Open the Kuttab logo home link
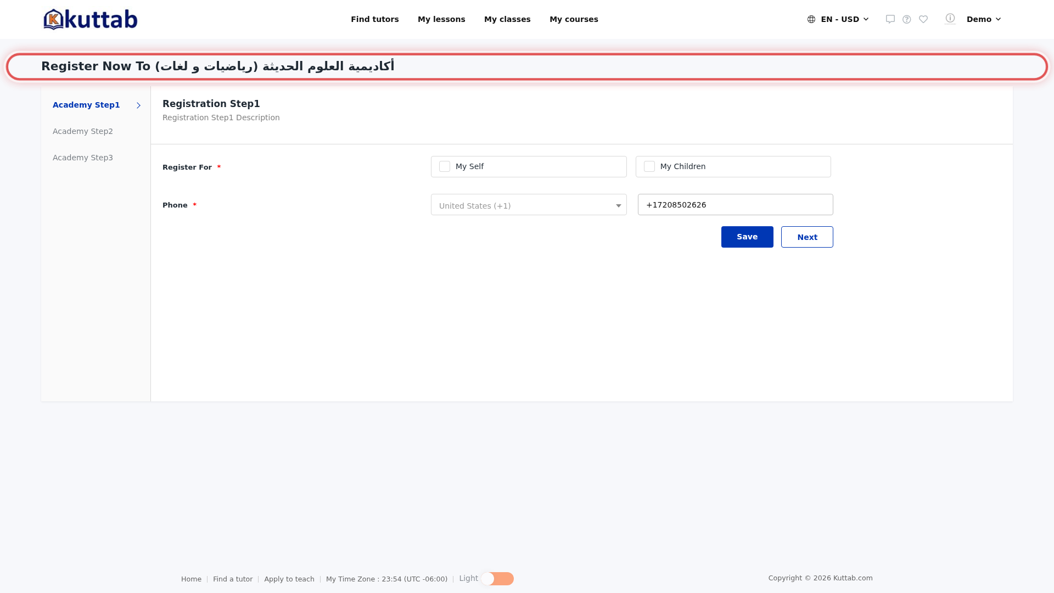The width and height of the screenshot is (1054, 593). (x=91, y=19)
